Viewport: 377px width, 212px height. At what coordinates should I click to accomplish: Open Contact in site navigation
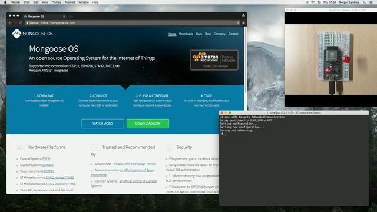pos(233,34)
